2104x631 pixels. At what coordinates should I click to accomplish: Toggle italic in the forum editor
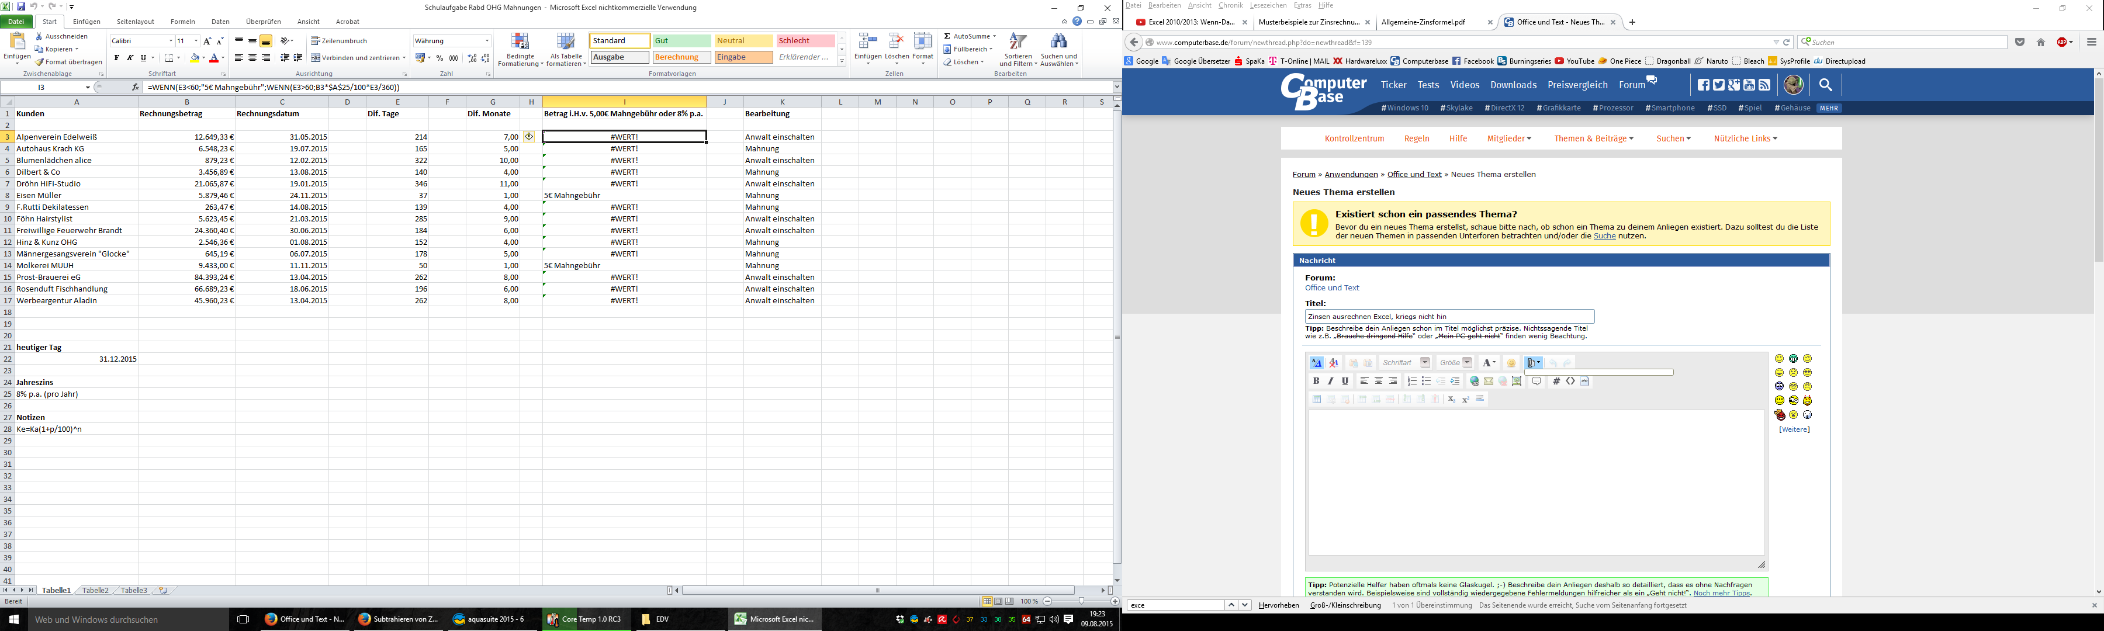[1330, 381]
